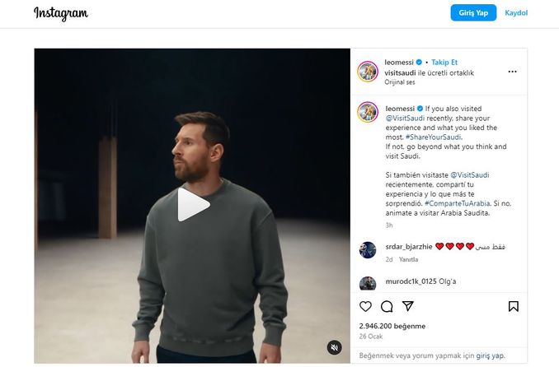Open murodc1k_0125 username in comments

pyautogui.click(x=411, y=281)
